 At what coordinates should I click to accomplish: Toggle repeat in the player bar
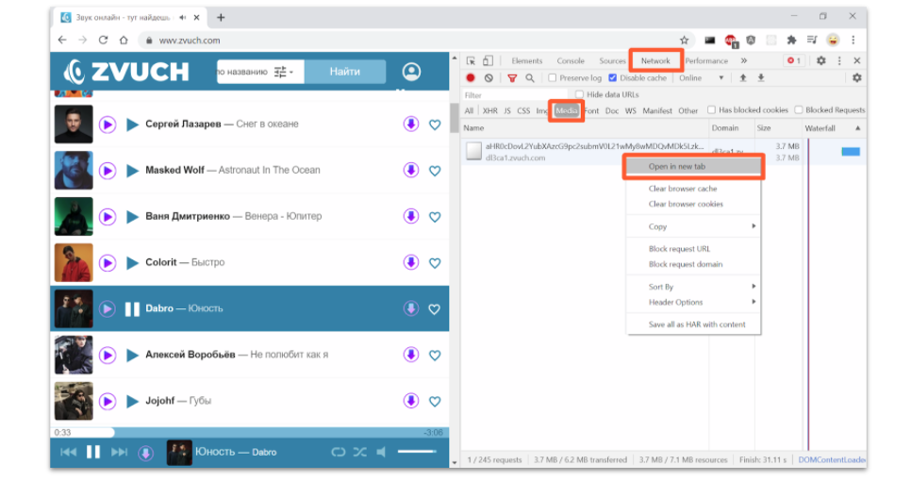339,452
